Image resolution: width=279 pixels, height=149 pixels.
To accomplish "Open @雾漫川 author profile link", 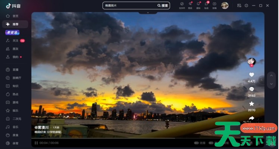I will pos(42,127).
